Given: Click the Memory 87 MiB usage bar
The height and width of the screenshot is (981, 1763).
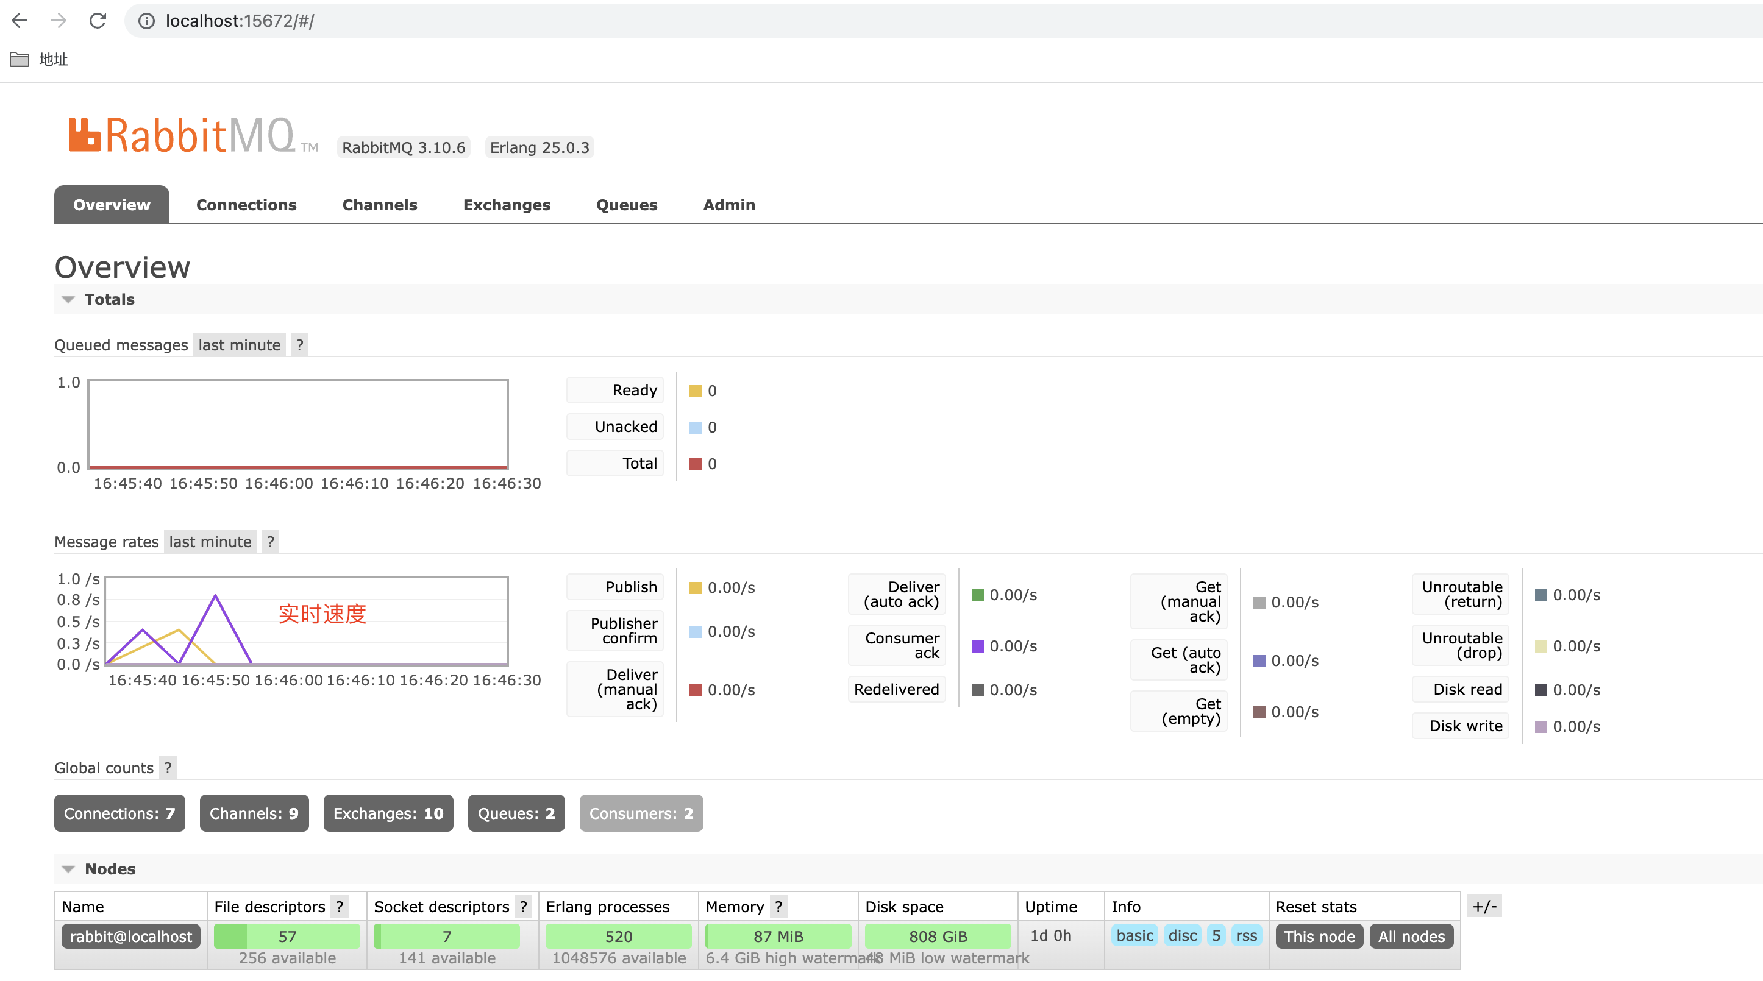Looking at the screenshot, I should [x=779, y=937].
